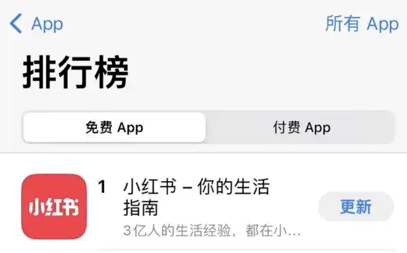
Task: Tap the word 免费 in segmented control
Action: tap(99, 127)
